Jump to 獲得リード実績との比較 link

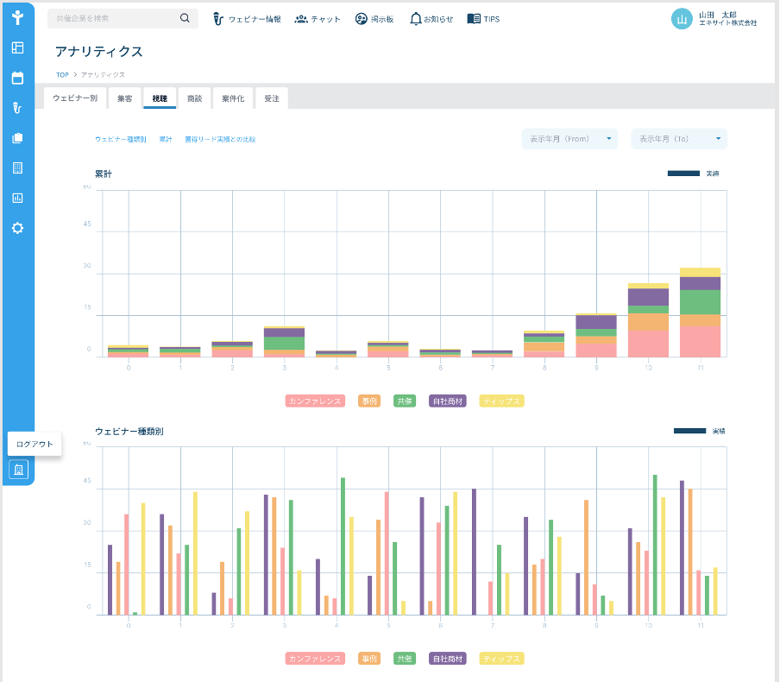220,139
